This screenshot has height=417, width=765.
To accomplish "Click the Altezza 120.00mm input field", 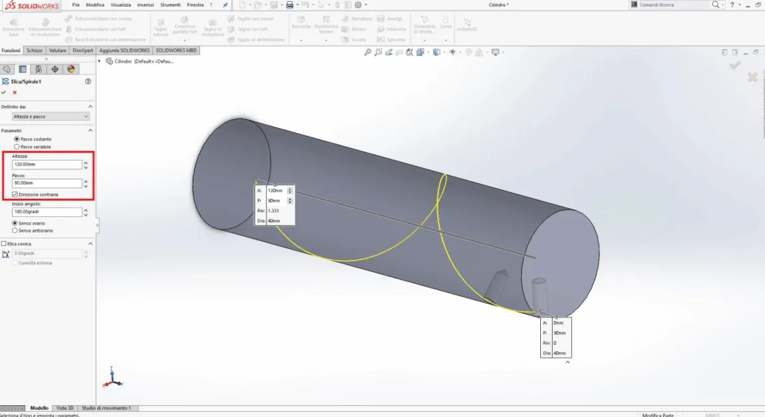I will point(47,164).
